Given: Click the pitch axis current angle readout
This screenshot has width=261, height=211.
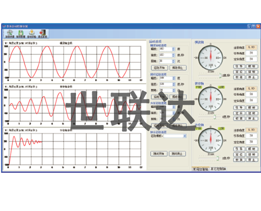Looking at the screenshot, I should click(x=251, y=89).
